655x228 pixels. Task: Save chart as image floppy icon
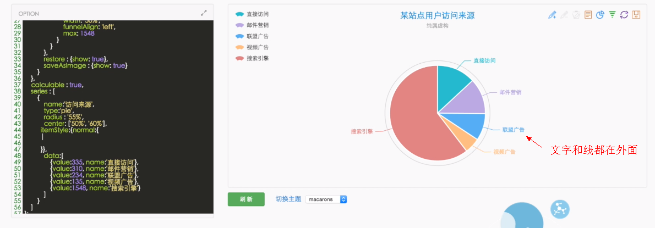click(x=636, y=15)
